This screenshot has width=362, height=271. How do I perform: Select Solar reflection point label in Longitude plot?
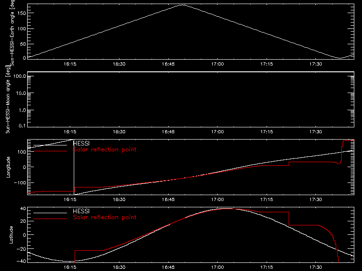pyautogui.click(x=105, y=150)
